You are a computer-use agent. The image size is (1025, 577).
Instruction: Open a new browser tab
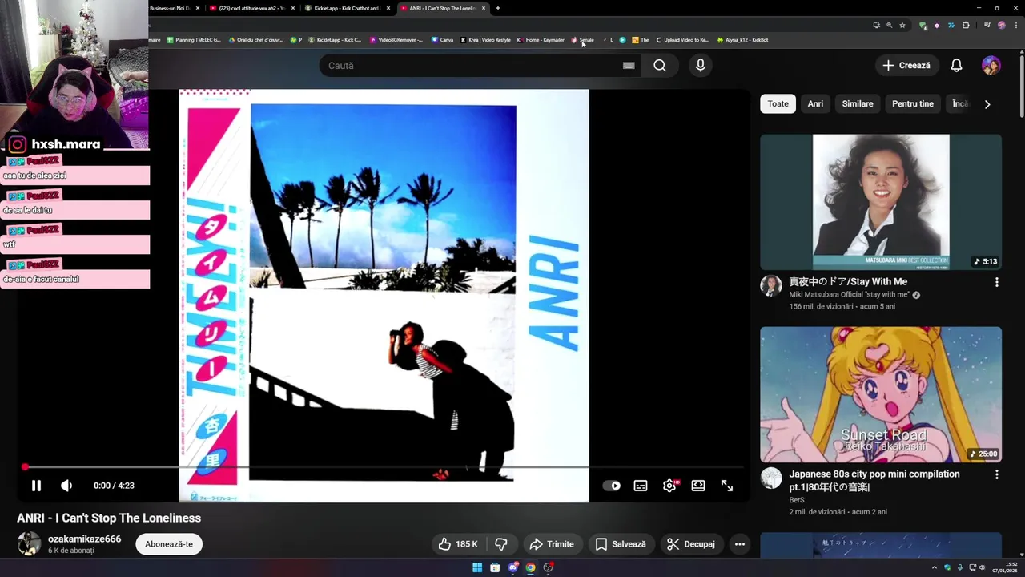(x=498, y=8)
